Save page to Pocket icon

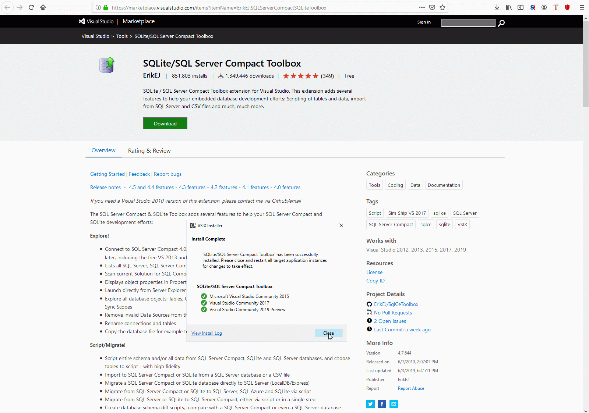(x=432, y=7)
